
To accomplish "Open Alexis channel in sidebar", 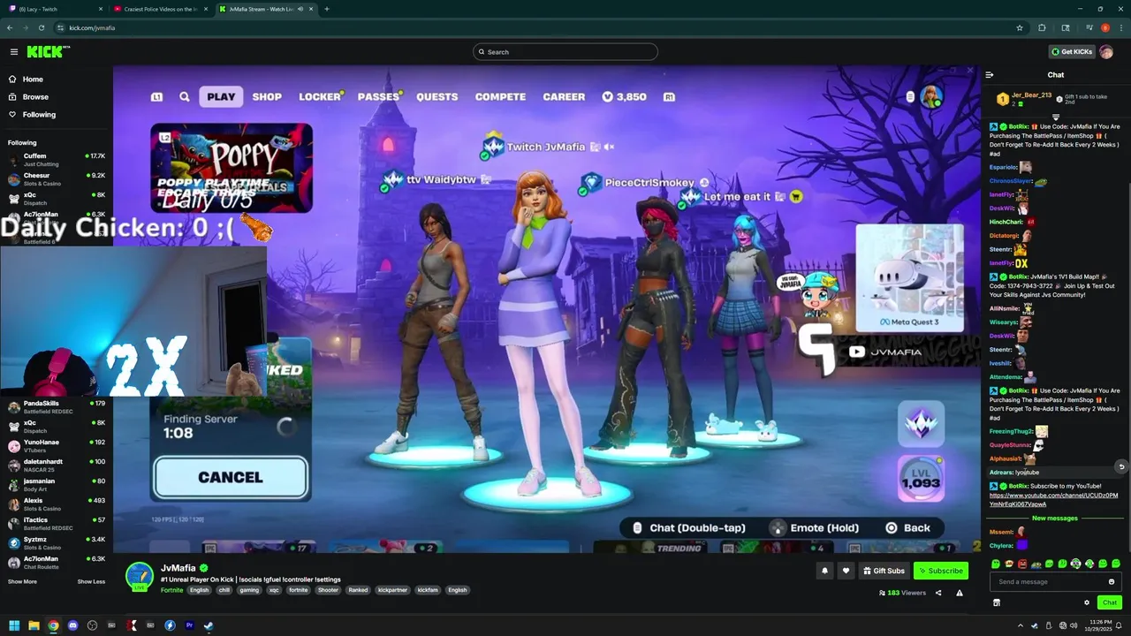I will click(x=56, y=503).
